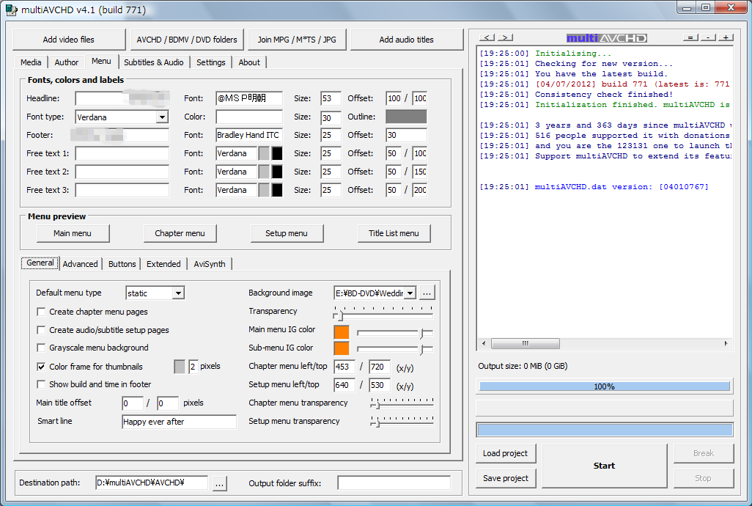This screenshot has width=752, height=506.
Task: Select the Extended sub-tab
Action: point(163,264)
